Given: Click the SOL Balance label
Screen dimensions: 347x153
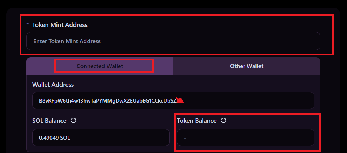Looking at the screenshot, I should click(49, 121).
